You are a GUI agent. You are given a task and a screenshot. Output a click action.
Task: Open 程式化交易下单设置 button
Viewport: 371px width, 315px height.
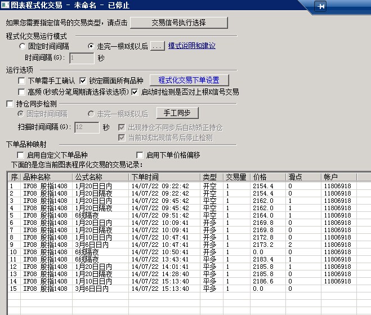(x=189, y=81)
